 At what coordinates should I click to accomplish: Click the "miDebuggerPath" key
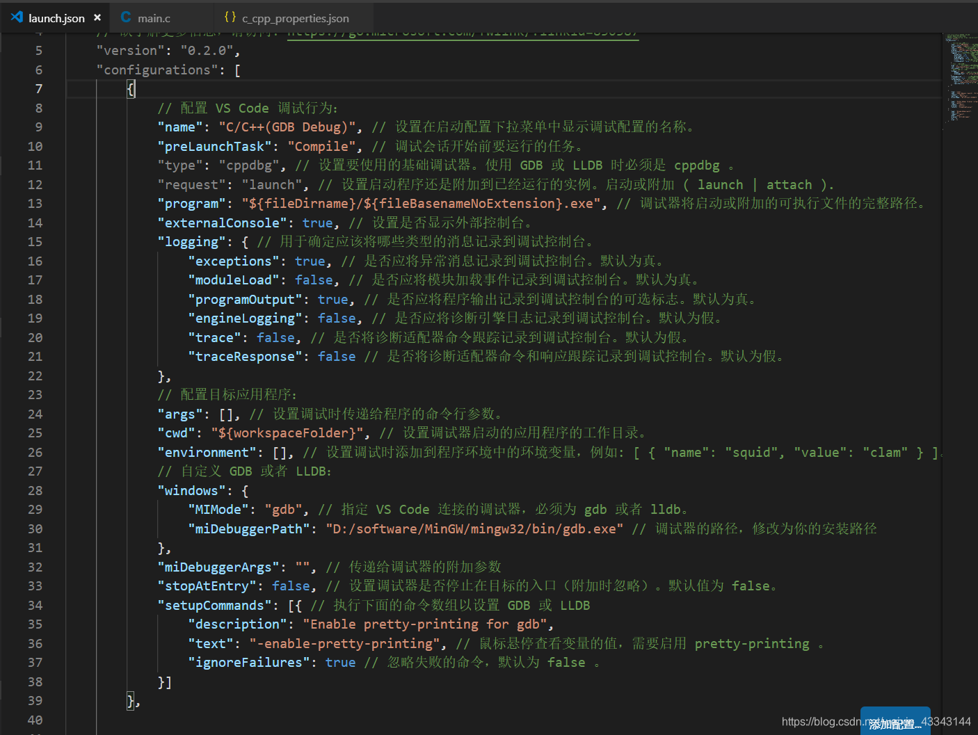[x=249, y=529]
